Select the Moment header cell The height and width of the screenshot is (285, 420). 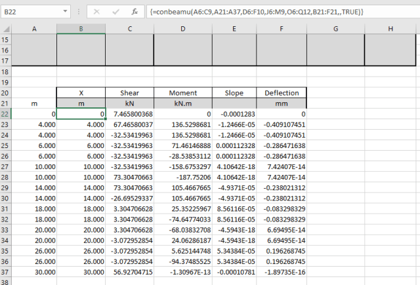point(182,93)
